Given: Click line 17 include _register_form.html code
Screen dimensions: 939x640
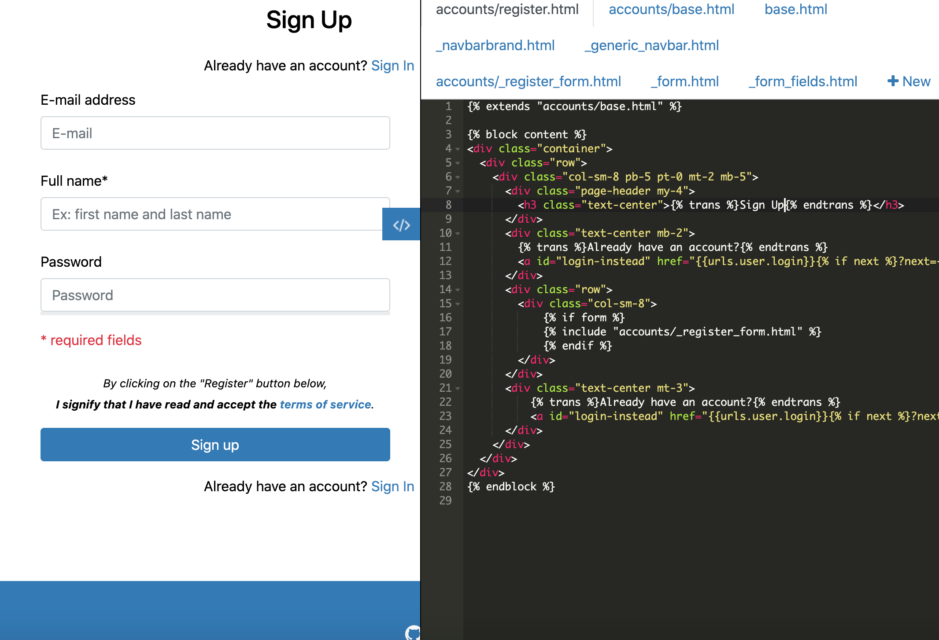Looking at the screenshot, I should [682, 332].
